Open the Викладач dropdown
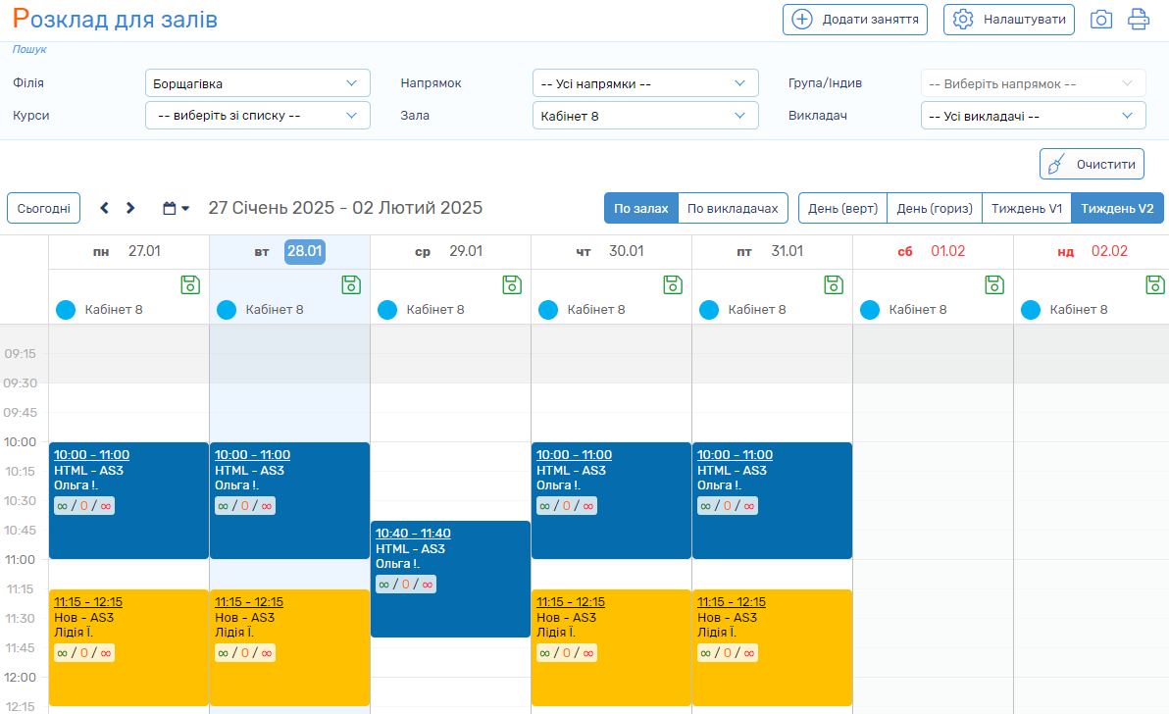The height and width of the screenshot is (714, 1169). click(x=1032, y=116)
